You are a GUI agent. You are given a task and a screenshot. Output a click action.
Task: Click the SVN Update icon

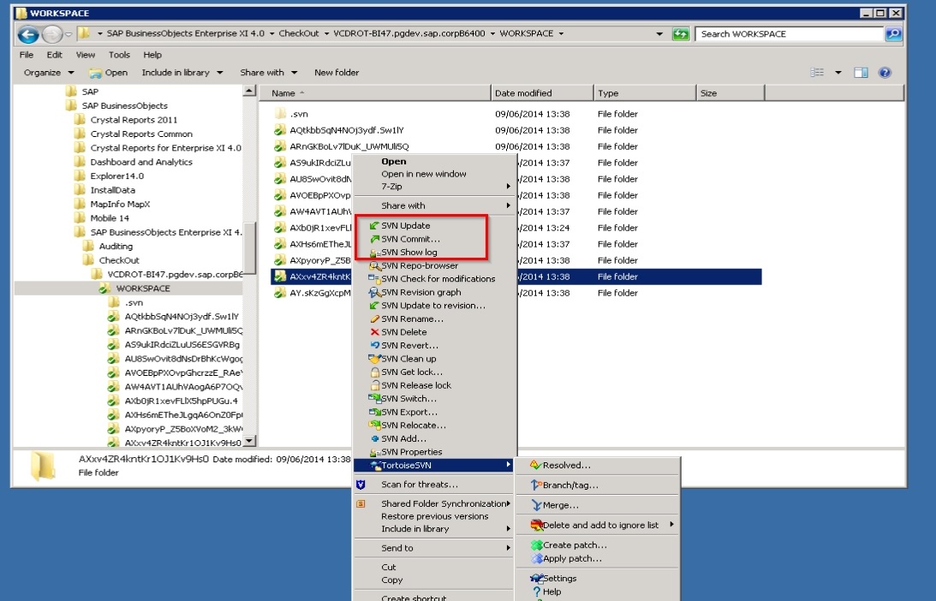tap(374, 226)
